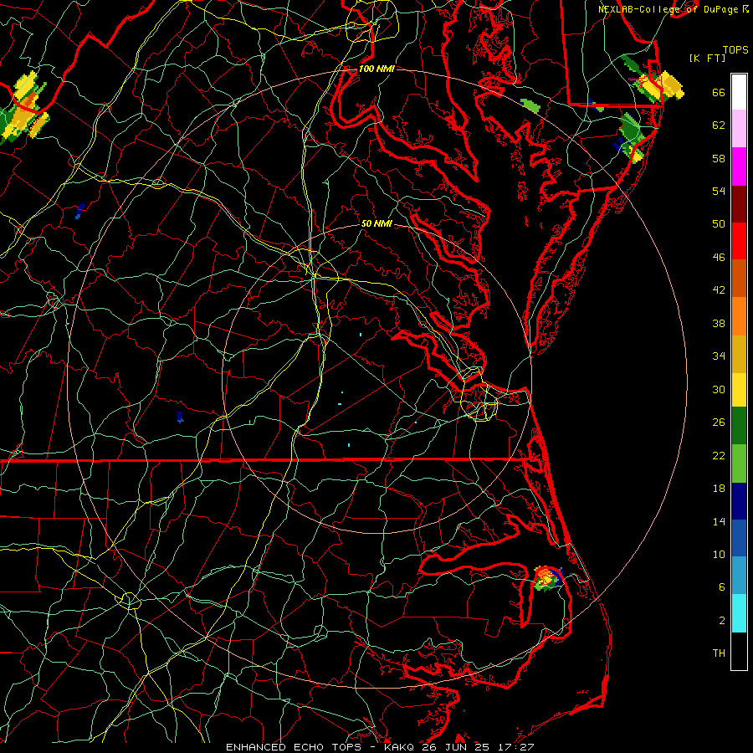Click the "2" legend value
The width and height of the screenshot is (753, 753).
(722, 621)
